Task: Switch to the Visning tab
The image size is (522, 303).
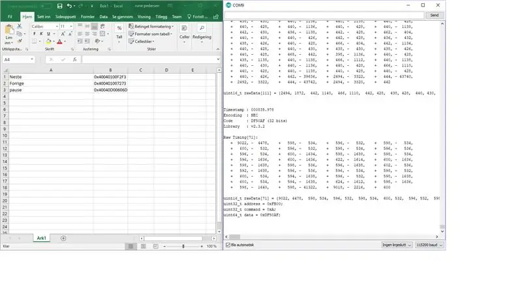Action: (x=144, y=17)
